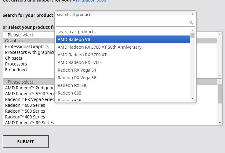Open the ATI Radeon 3000 link

(x=89, y=1)
